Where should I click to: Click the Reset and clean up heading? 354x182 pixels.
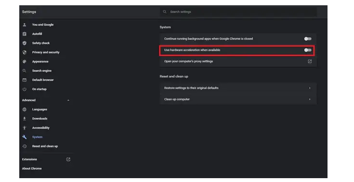pyautogui.click(x=174, y=76)
